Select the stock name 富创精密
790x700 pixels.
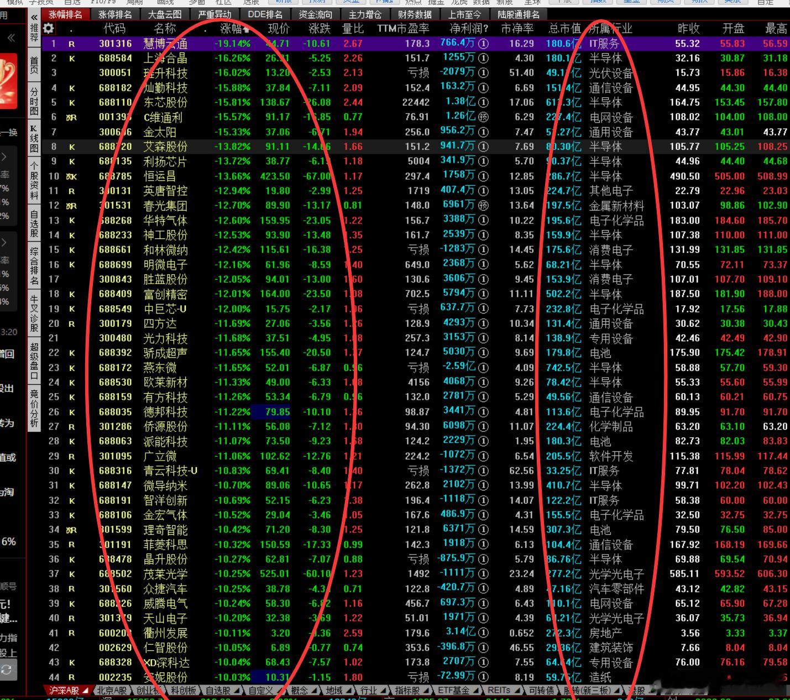click(x=165, y=294)
